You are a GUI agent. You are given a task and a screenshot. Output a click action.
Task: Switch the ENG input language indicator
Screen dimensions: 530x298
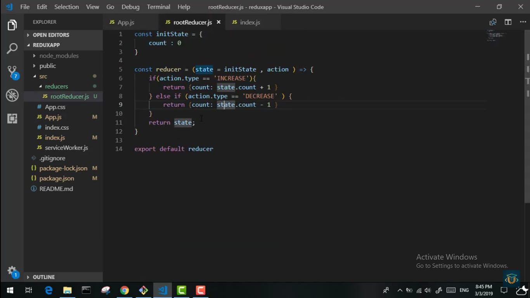[x=464, y=290]
